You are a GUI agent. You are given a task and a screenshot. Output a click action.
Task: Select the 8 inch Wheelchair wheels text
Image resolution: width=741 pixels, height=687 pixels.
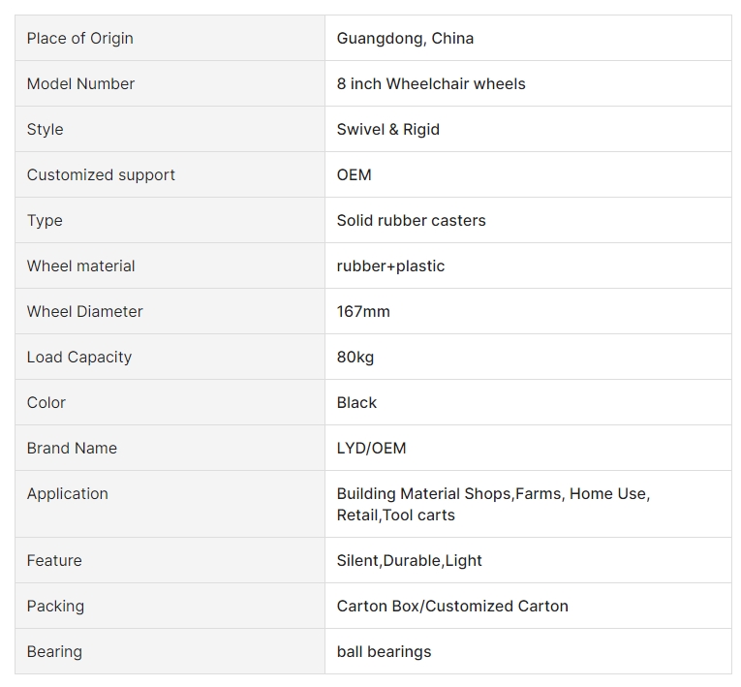[431, 83]
